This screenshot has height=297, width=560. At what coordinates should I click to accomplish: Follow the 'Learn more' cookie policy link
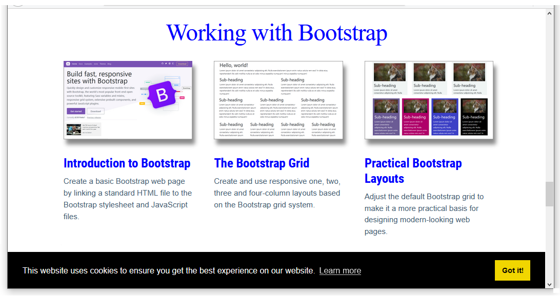[340, 270]
